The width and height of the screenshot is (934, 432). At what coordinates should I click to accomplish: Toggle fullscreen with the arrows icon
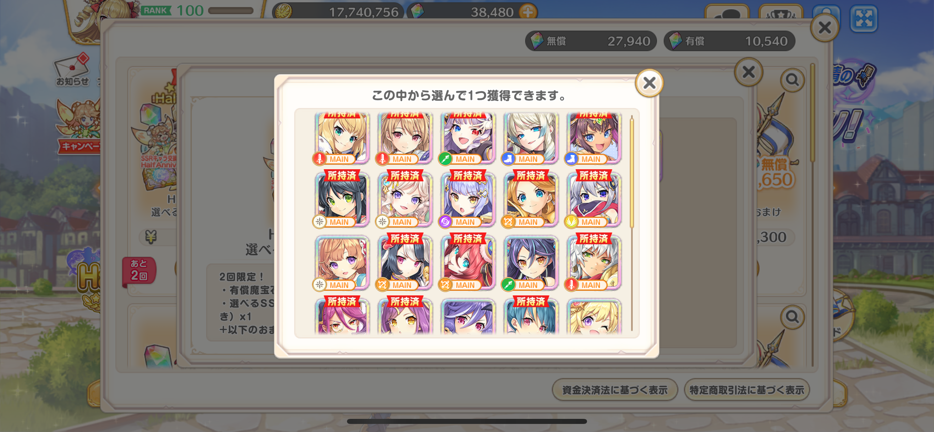pyautogui.click(x=864, y=19)
